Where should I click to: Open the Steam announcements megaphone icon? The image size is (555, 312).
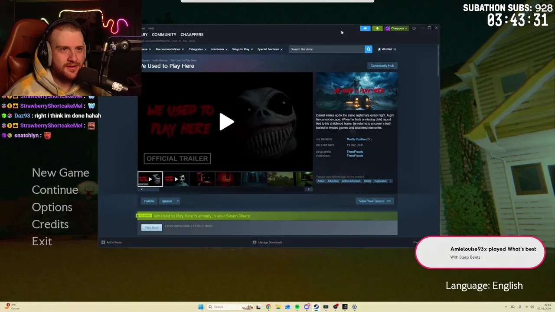(x=365, y=28)
